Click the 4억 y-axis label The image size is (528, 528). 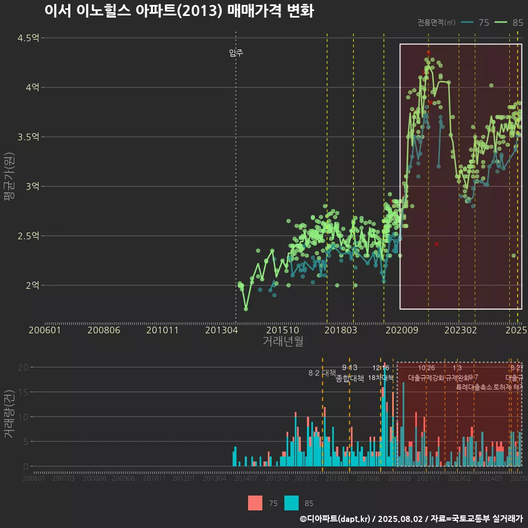click(32, 87)
